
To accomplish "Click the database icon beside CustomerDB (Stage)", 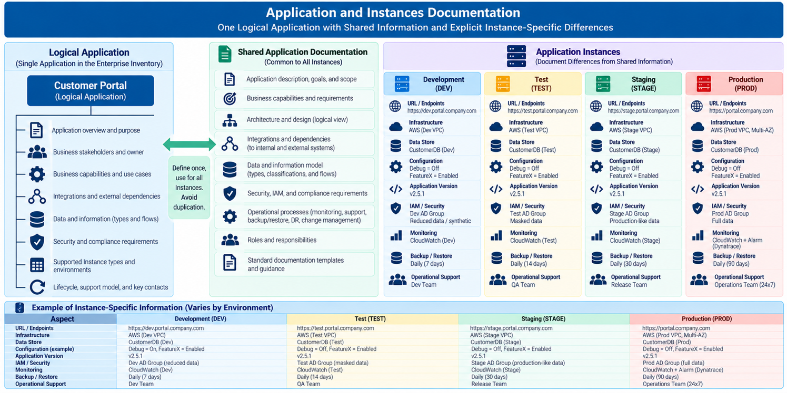I will point(596,146).
